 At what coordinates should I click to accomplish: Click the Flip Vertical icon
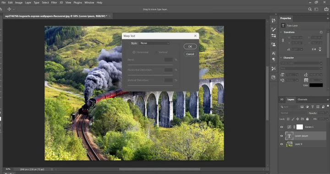pyautogui.click(x=320, y=49)
